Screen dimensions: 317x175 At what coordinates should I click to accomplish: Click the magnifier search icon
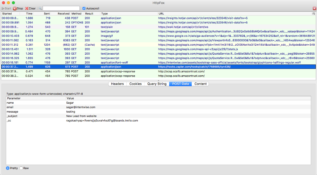pyautogui.click(x=40, y=8)
